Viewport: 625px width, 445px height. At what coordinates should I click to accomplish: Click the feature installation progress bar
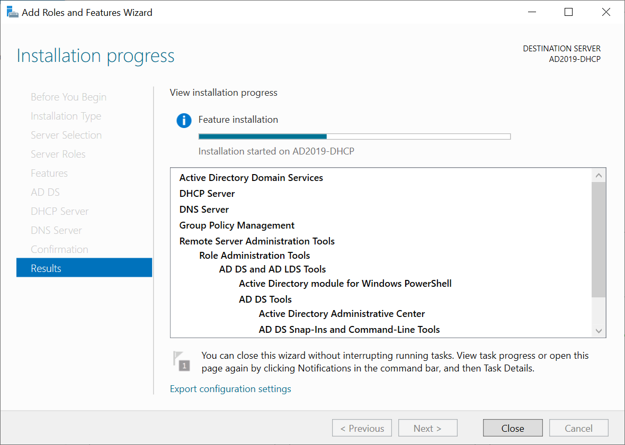point(354,136)
